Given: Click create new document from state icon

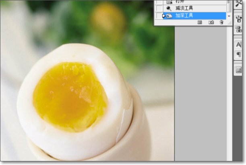Looking at the screenshot, I should click(199, 22).
